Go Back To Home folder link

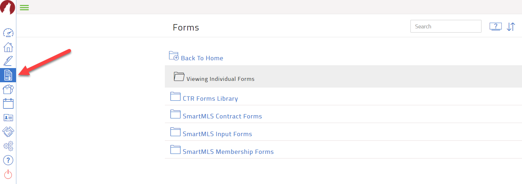pos(202,58)
